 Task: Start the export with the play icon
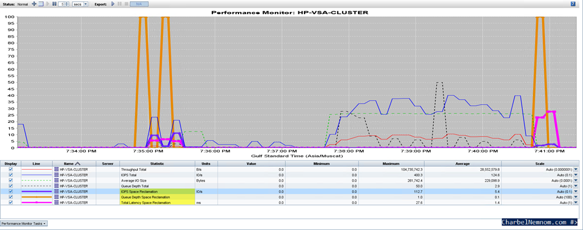tap(113, 4)
